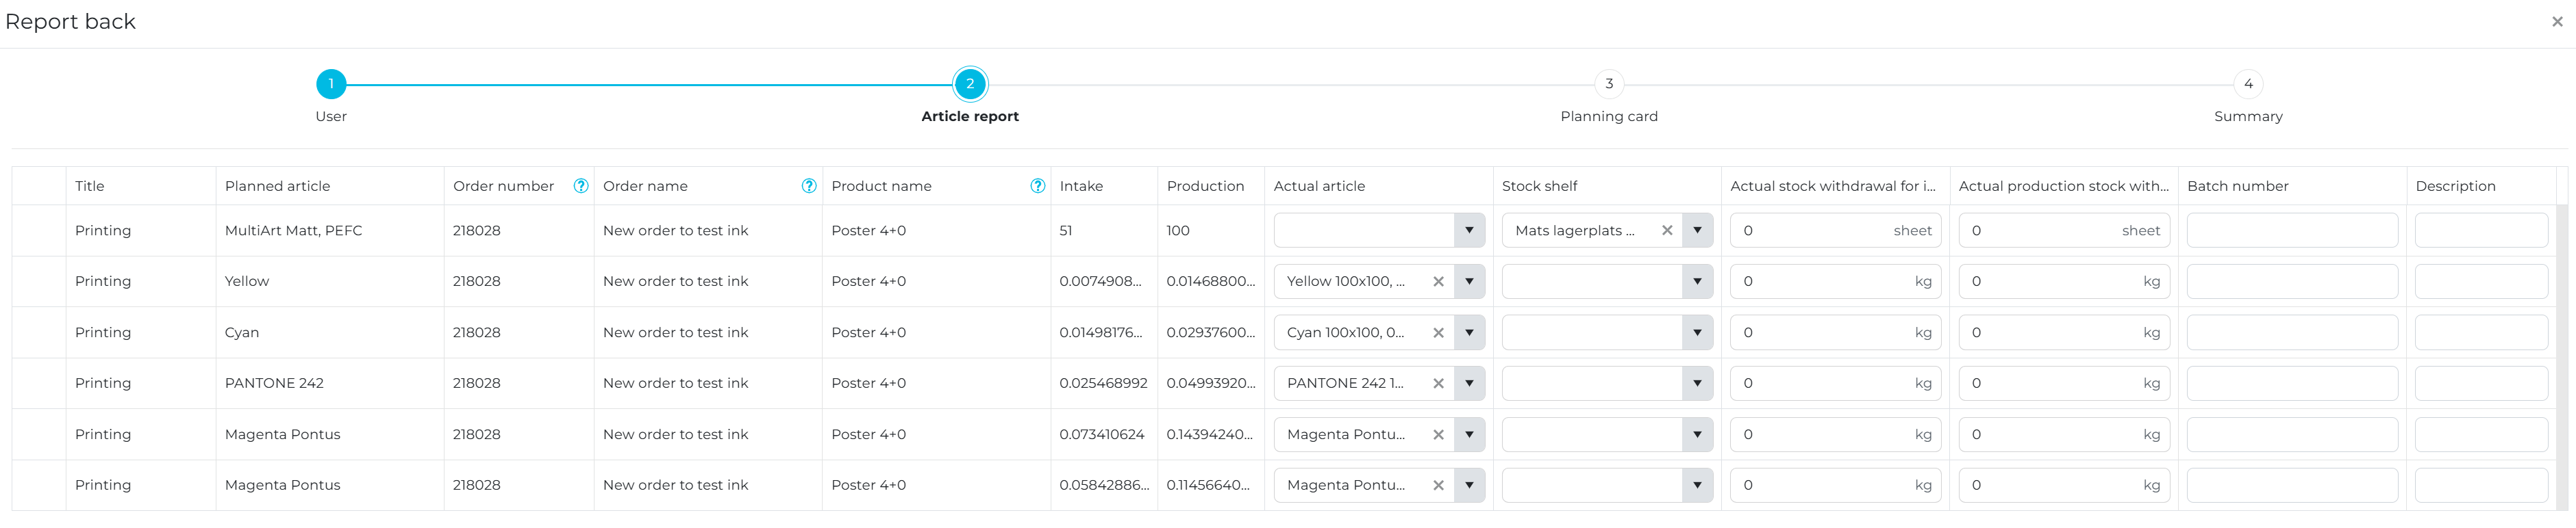The height and width of the screenshot is (528, 2576).
Task: Click Batch number field in MultiArt Matt row
Action: coord(2291,230)
